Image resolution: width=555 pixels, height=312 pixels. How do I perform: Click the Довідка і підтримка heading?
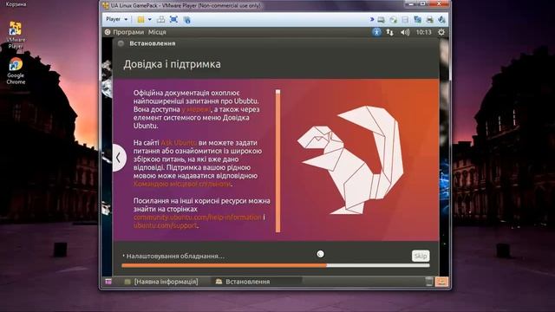[x=172, y=64]
